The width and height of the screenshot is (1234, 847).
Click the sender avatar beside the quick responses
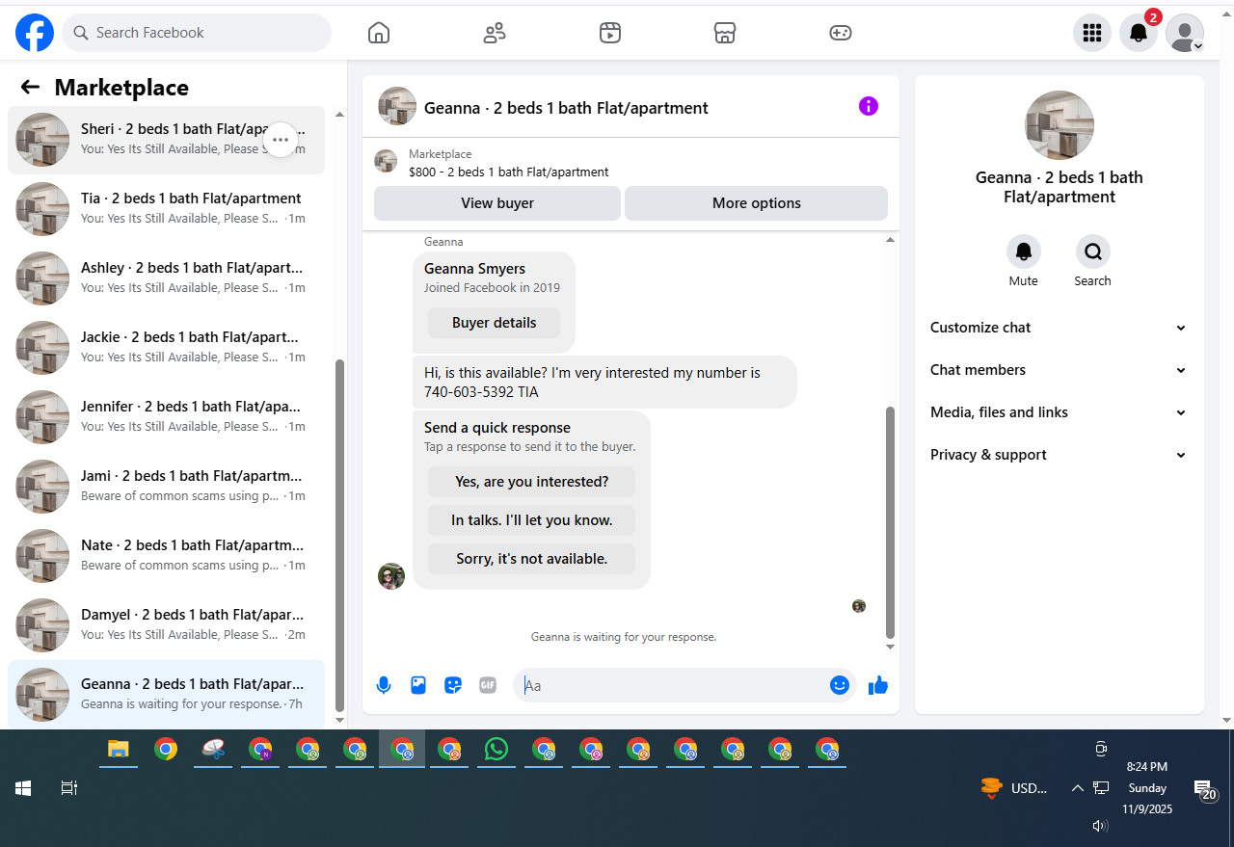coord(391,576)
